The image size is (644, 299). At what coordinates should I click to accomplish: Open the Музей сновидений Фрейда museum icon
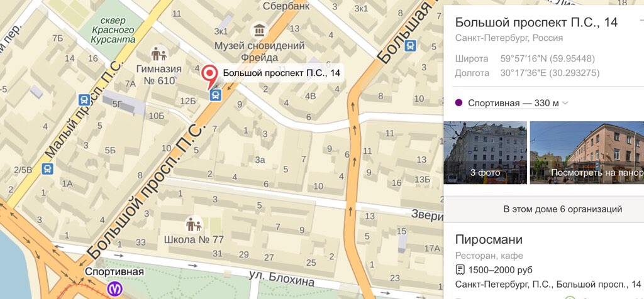(258, 30)
